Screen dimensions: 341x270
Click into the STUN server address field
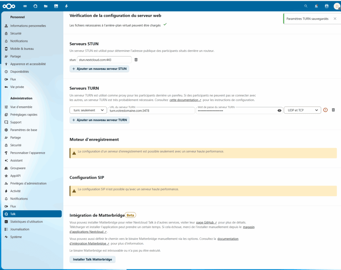[104, 60]
